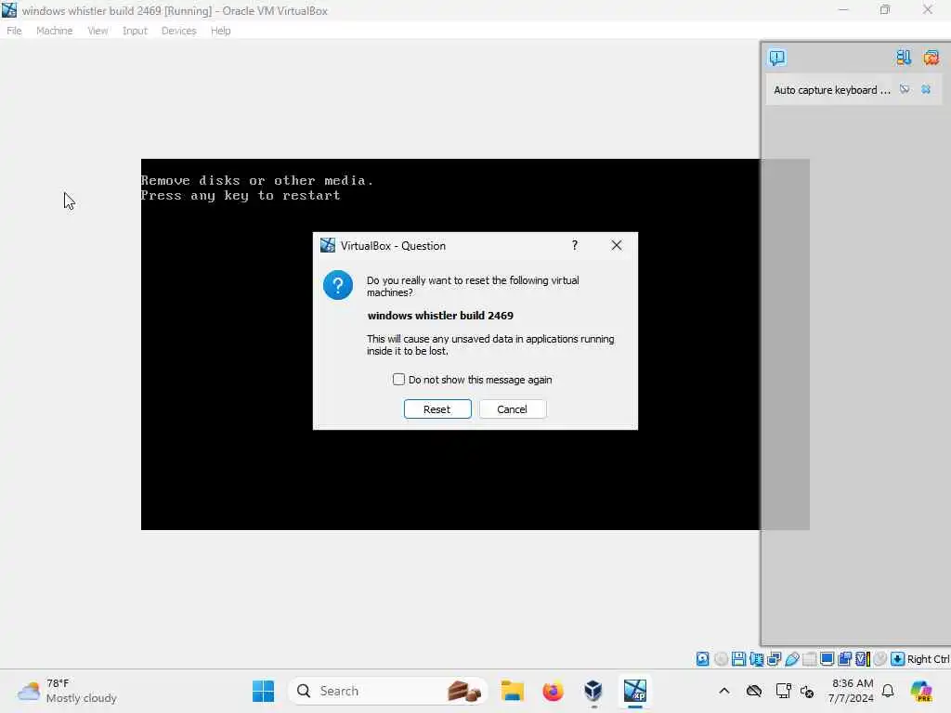This screenshot has width=951, height=713.
Task: Open the View menu
Action: pyautogui.click(x=98, y=31)
